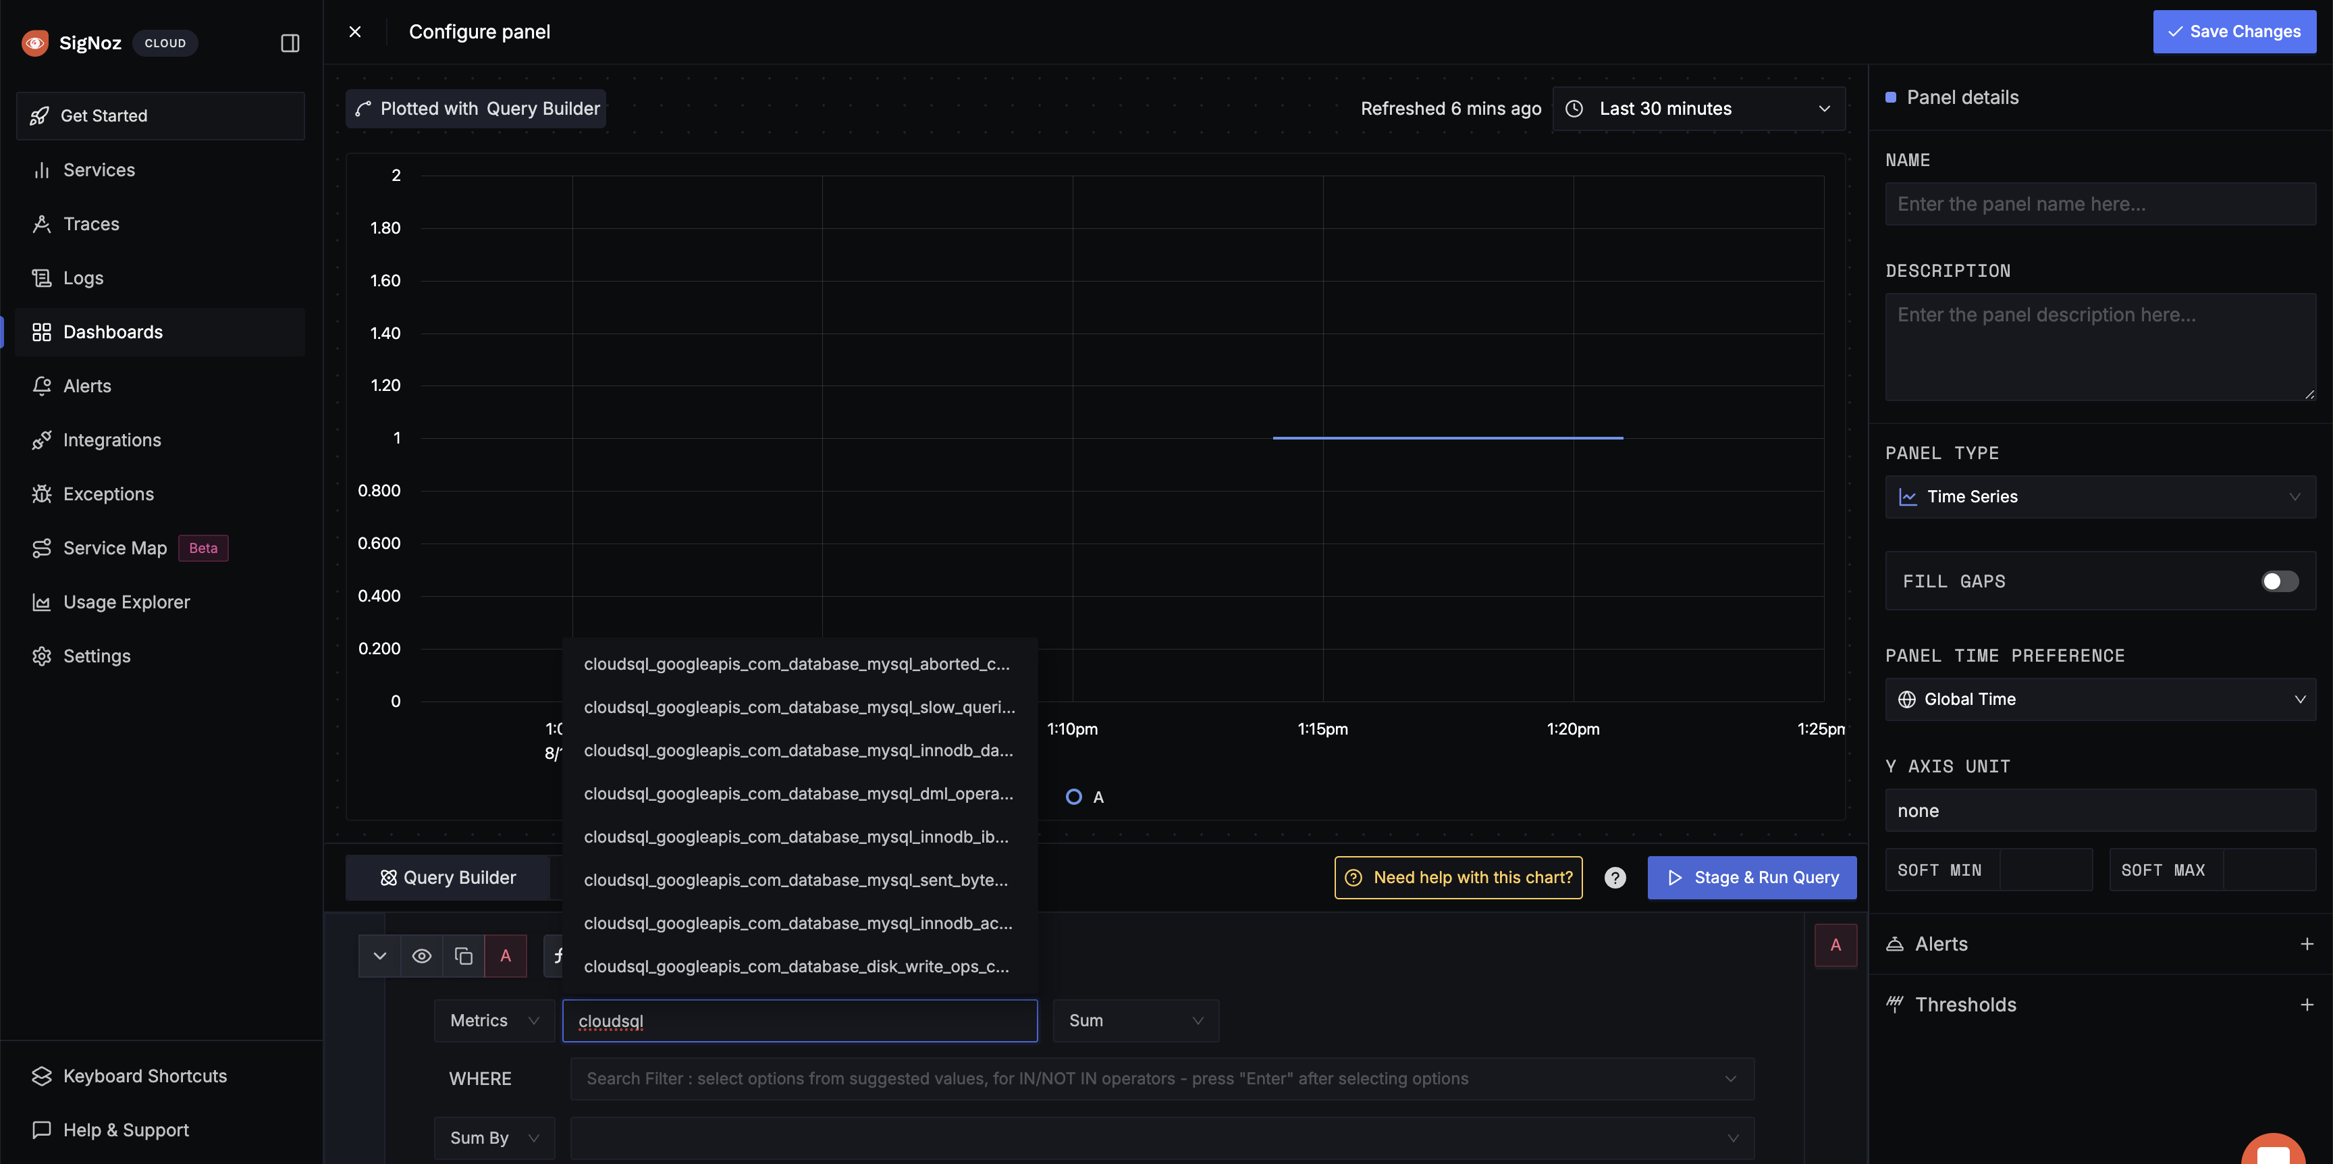Select the mysql_innodb_ac... metric suggestion
The height and width of the screenshot is (1164, 2333).
point(800,924)
